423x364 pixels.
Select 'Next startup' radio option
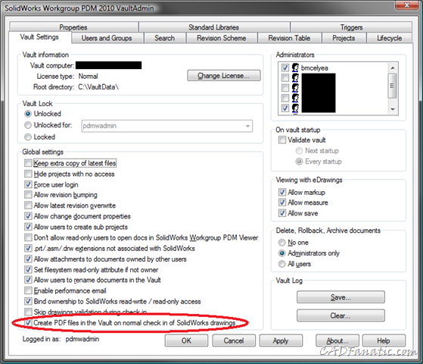point(299,151)
